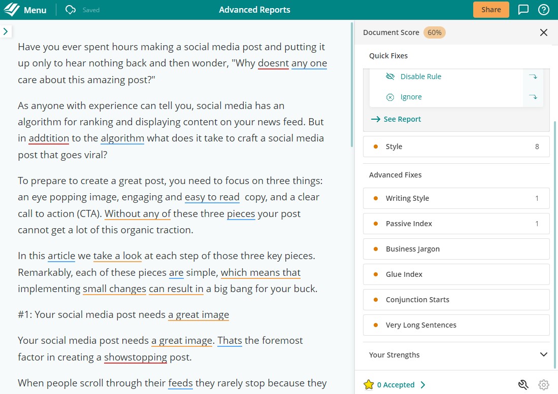558x394 pixels.
Task: Click the Ignore option
Action: click(x=411, y=97)
